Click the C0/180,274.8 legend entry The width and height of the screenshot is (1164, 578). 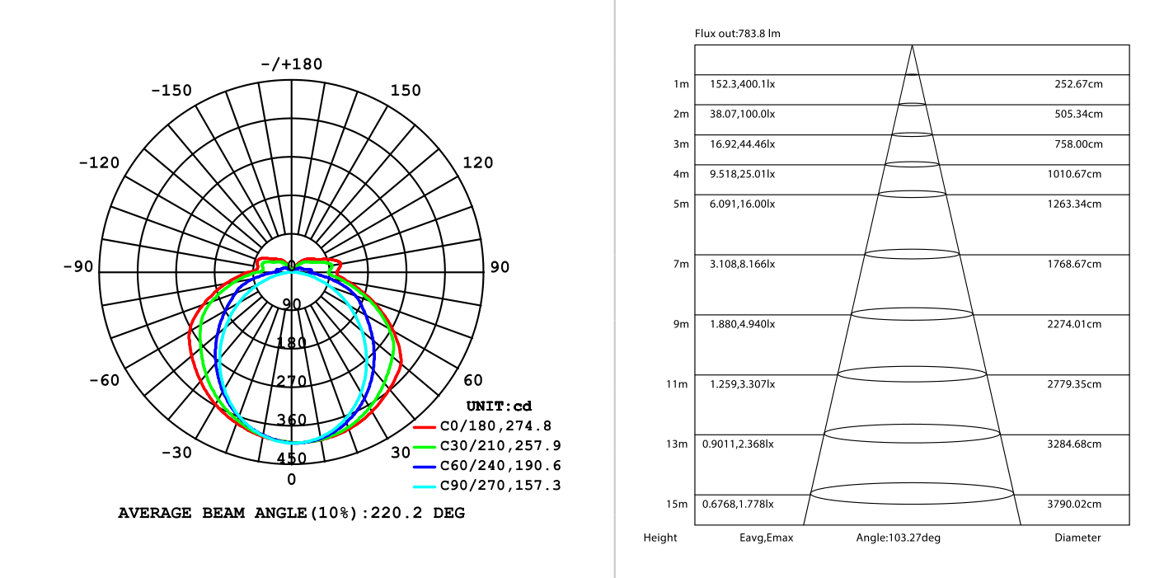point(486,426)
